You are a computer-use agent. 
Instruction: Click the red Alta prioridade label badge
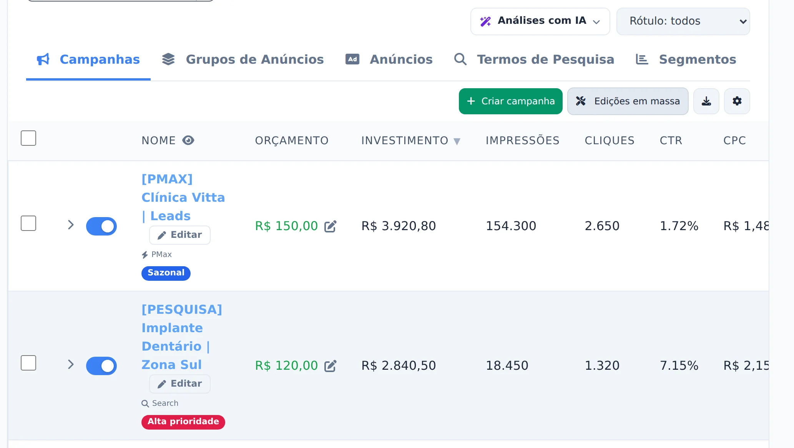pyautogui.click(x=183, y=422)
